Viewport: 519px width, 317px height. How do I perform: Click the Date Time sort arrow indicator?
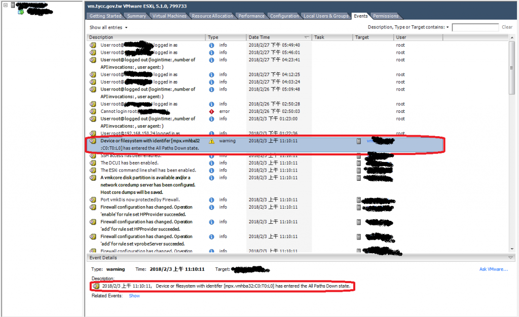[307, 37]
